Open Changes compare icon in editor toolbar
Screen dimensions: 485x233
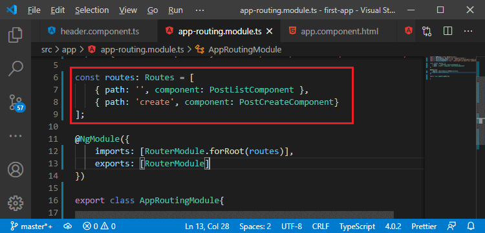coord(427,31)
